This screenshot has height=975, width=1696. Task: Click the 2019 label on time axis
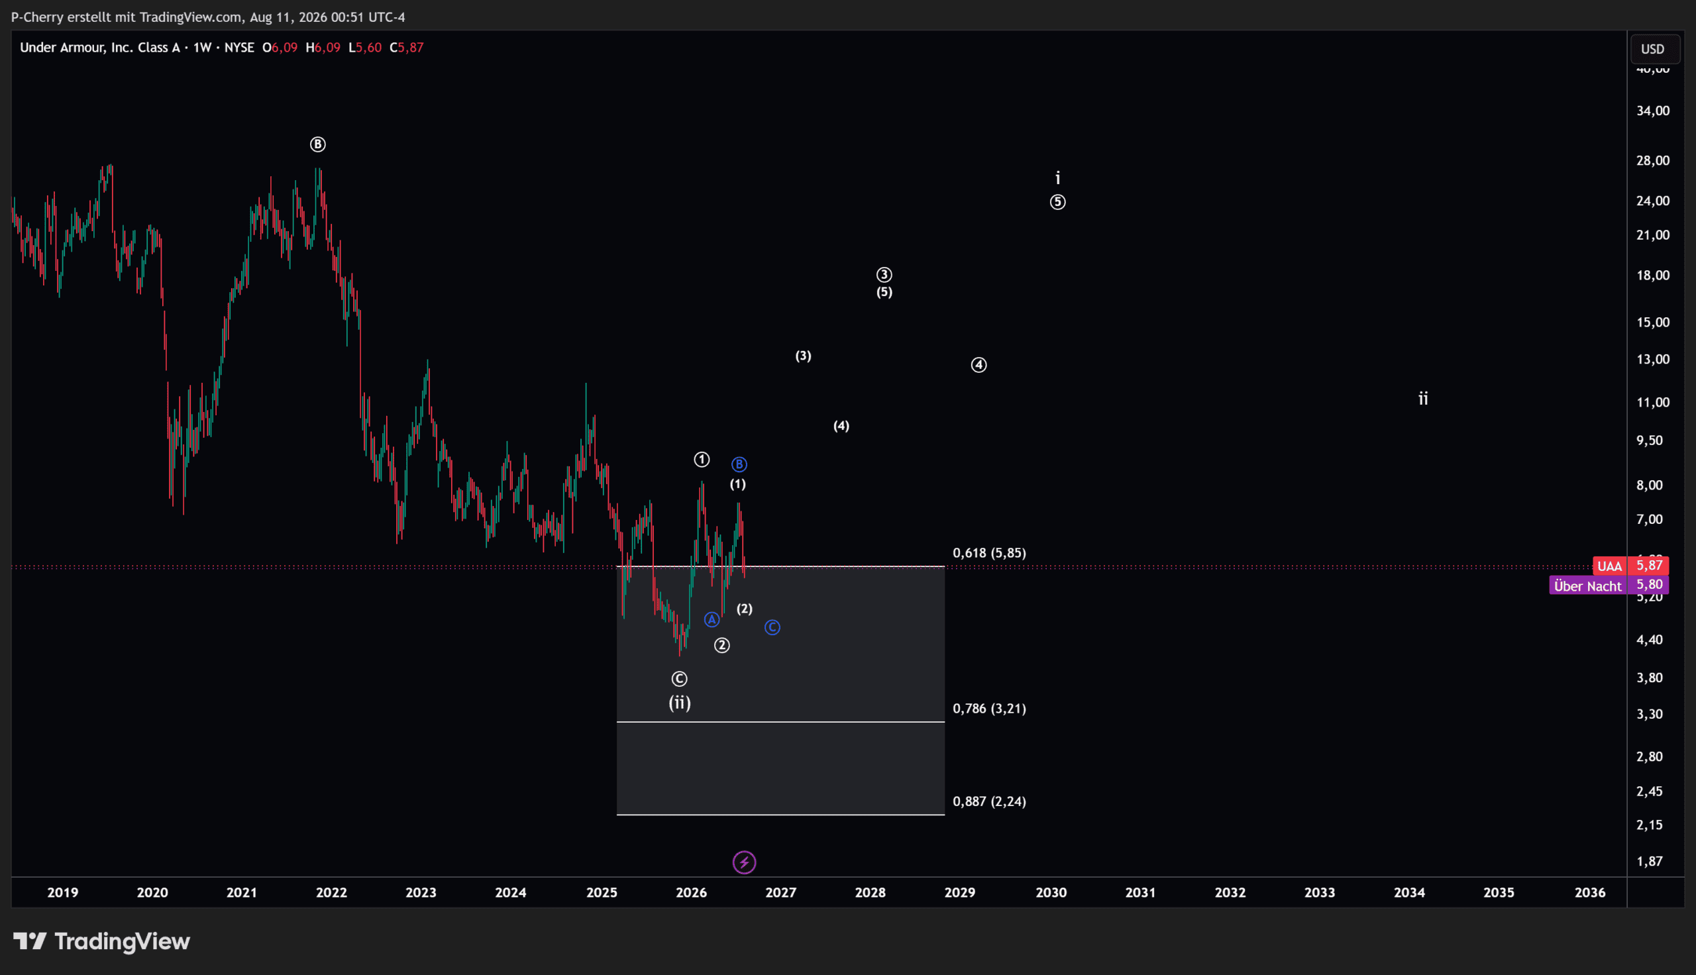(63, 893)
